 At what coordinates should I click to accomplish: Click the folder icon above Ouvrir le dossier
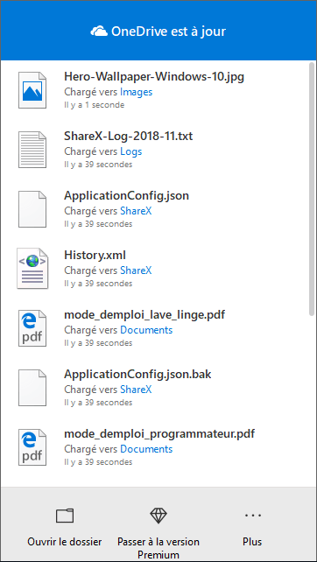point(65,516)
